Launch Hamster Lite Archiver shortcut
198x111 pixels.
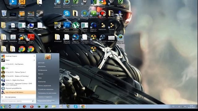[x=22, y=4]
